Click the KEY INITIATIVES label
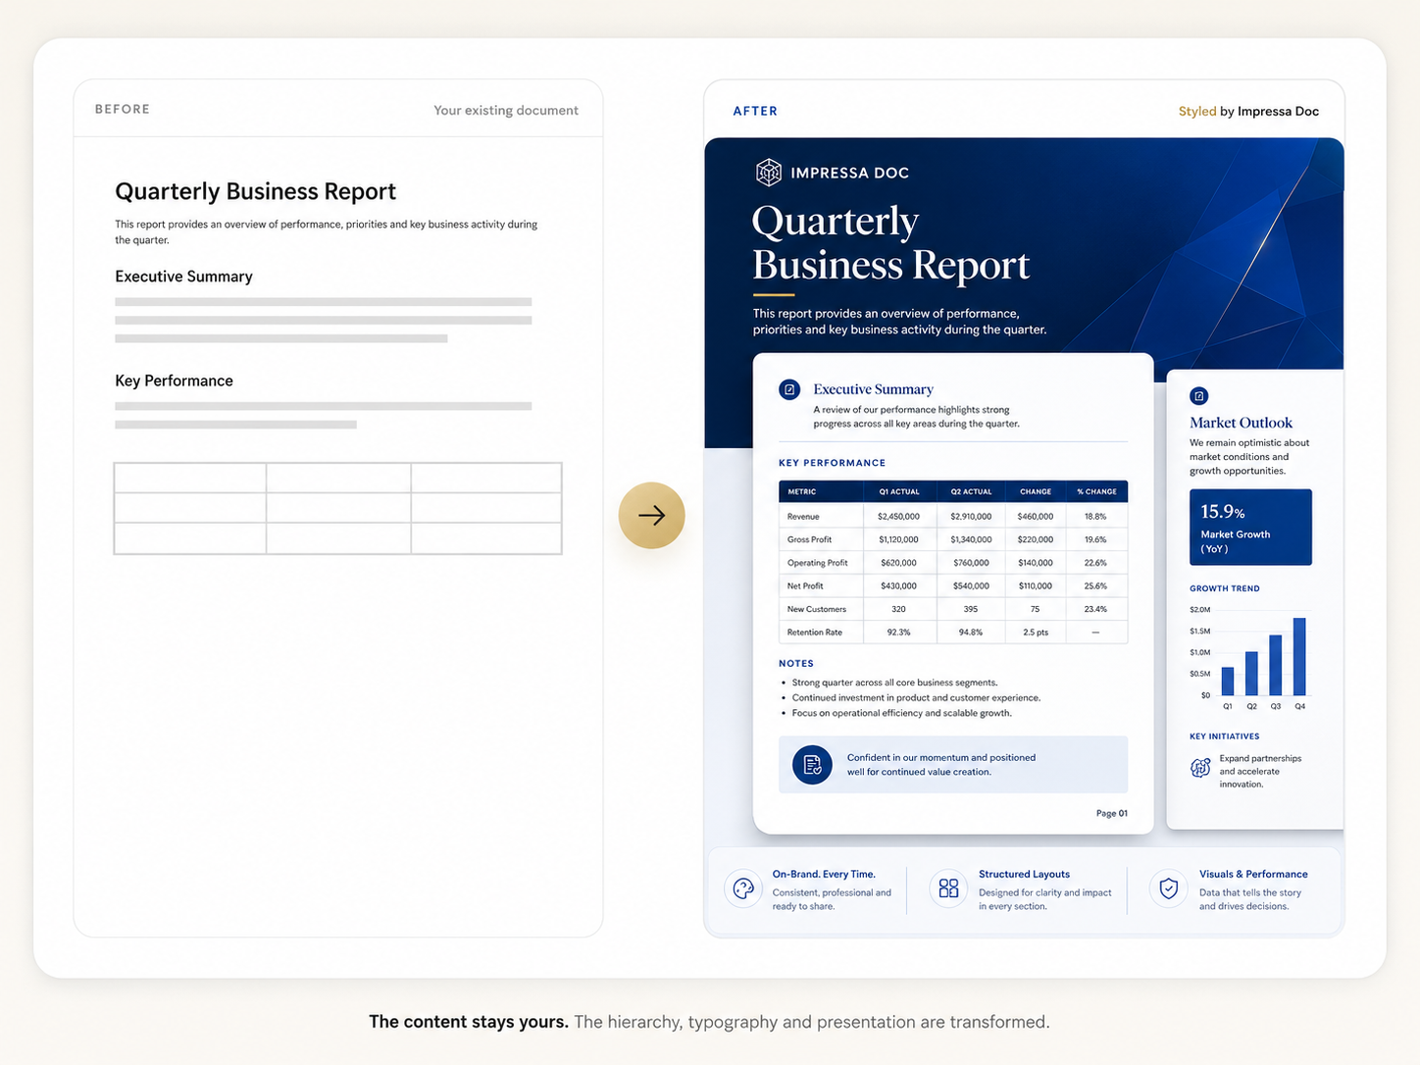1420x1065 pixels. (1225, 736)
